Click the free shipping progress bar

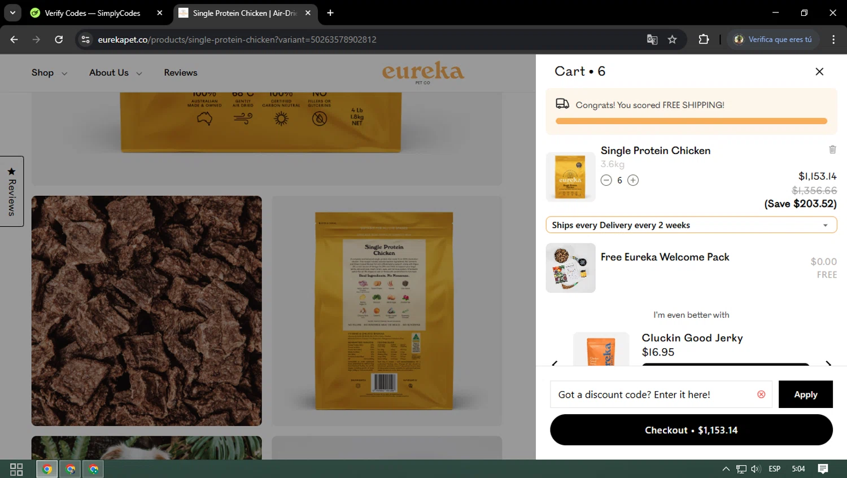point(691,121)
